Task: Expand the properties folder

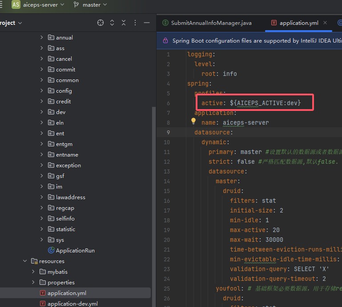Action: click(x=33, y=282)
